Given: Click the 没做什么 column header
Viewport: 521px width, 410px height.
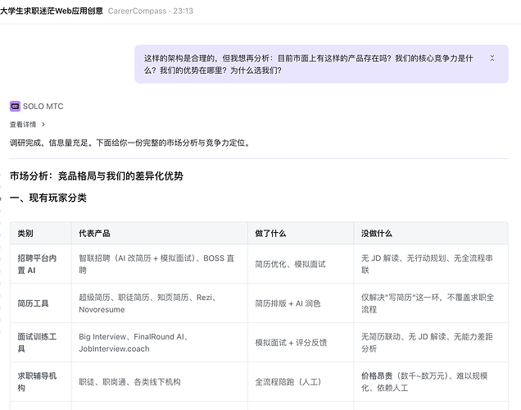Looking at the screenshot, I should point(431,234).
